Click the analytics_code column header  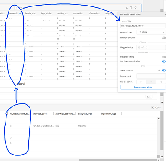(x=40, y=114)
